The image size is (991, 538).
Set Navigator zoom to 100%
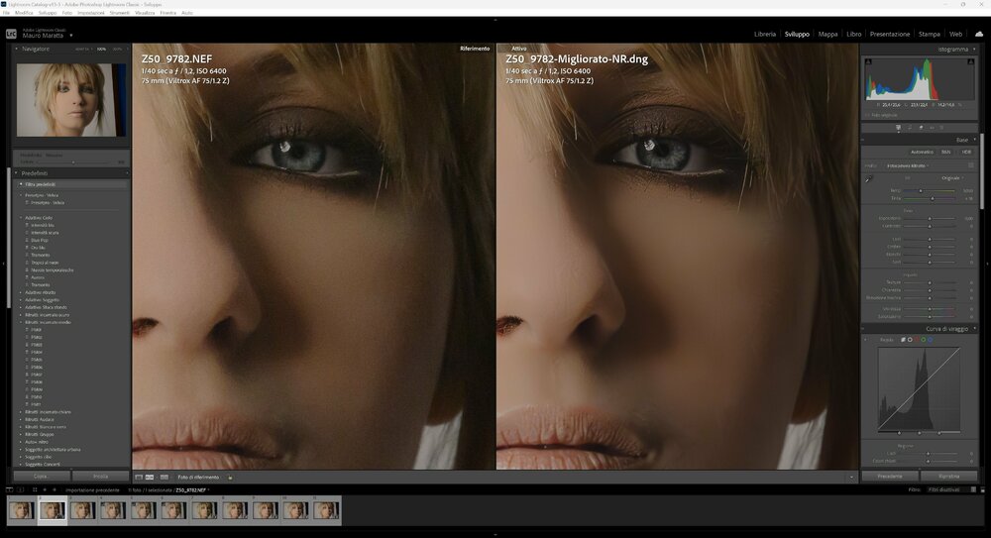click(x=101, y=49)
